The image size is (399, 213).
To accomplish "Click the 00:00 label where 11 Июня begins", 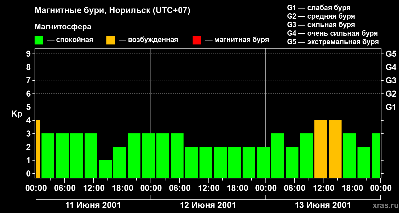I will (36, 188).
